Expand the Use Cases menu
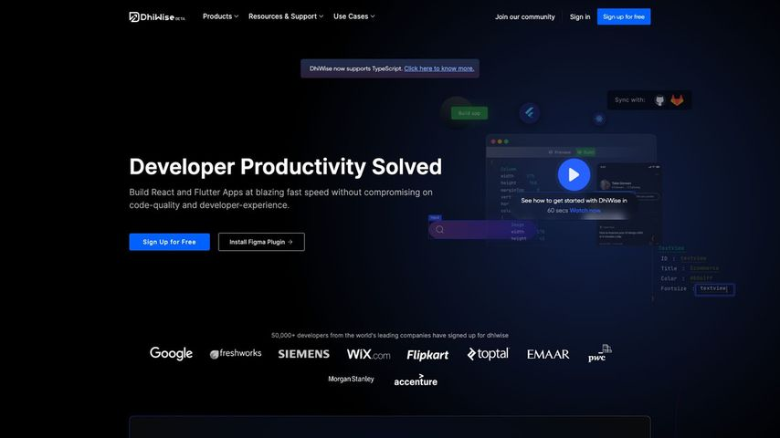780x438 pixels. tap(353, 16)
